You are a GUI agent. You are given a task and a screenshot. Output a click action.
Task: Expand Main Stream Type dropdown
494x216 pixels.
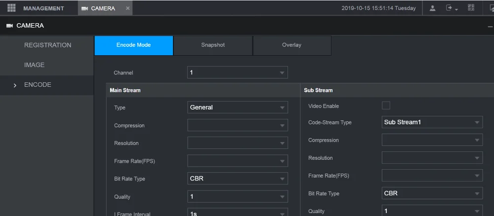pyautogui.click(x=237, y=108)
